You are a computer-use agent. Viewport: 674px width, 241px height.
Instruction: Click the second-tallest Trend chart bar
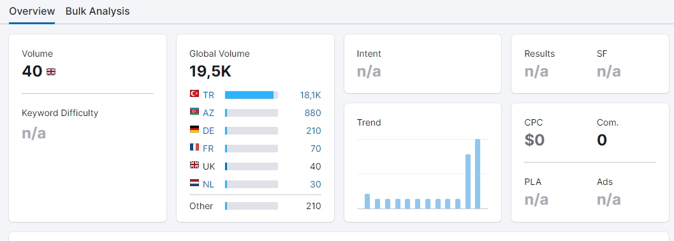pos(468,182)
